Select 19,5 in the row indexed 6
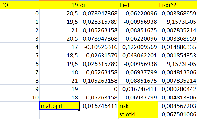The image size is (197, 119). pyautogui.click(x=59, y=64)
